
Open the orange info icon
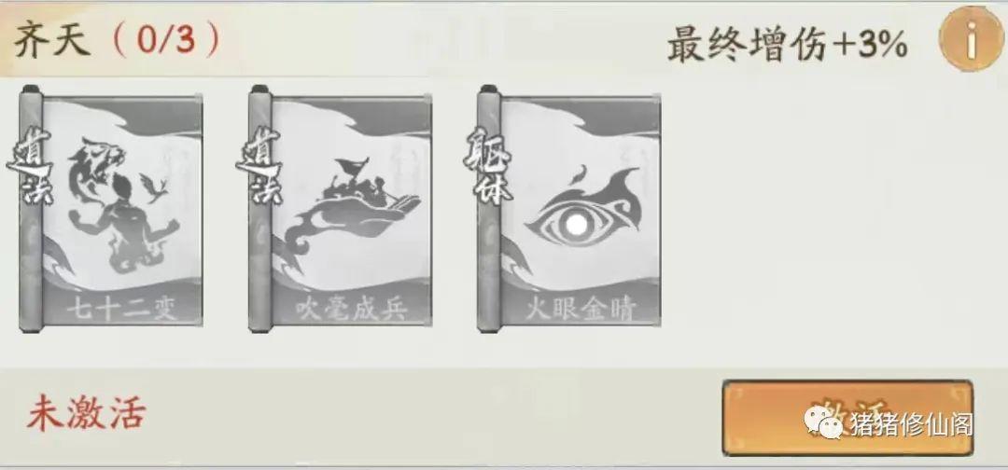pyautogui.click(x=972, y=38)
